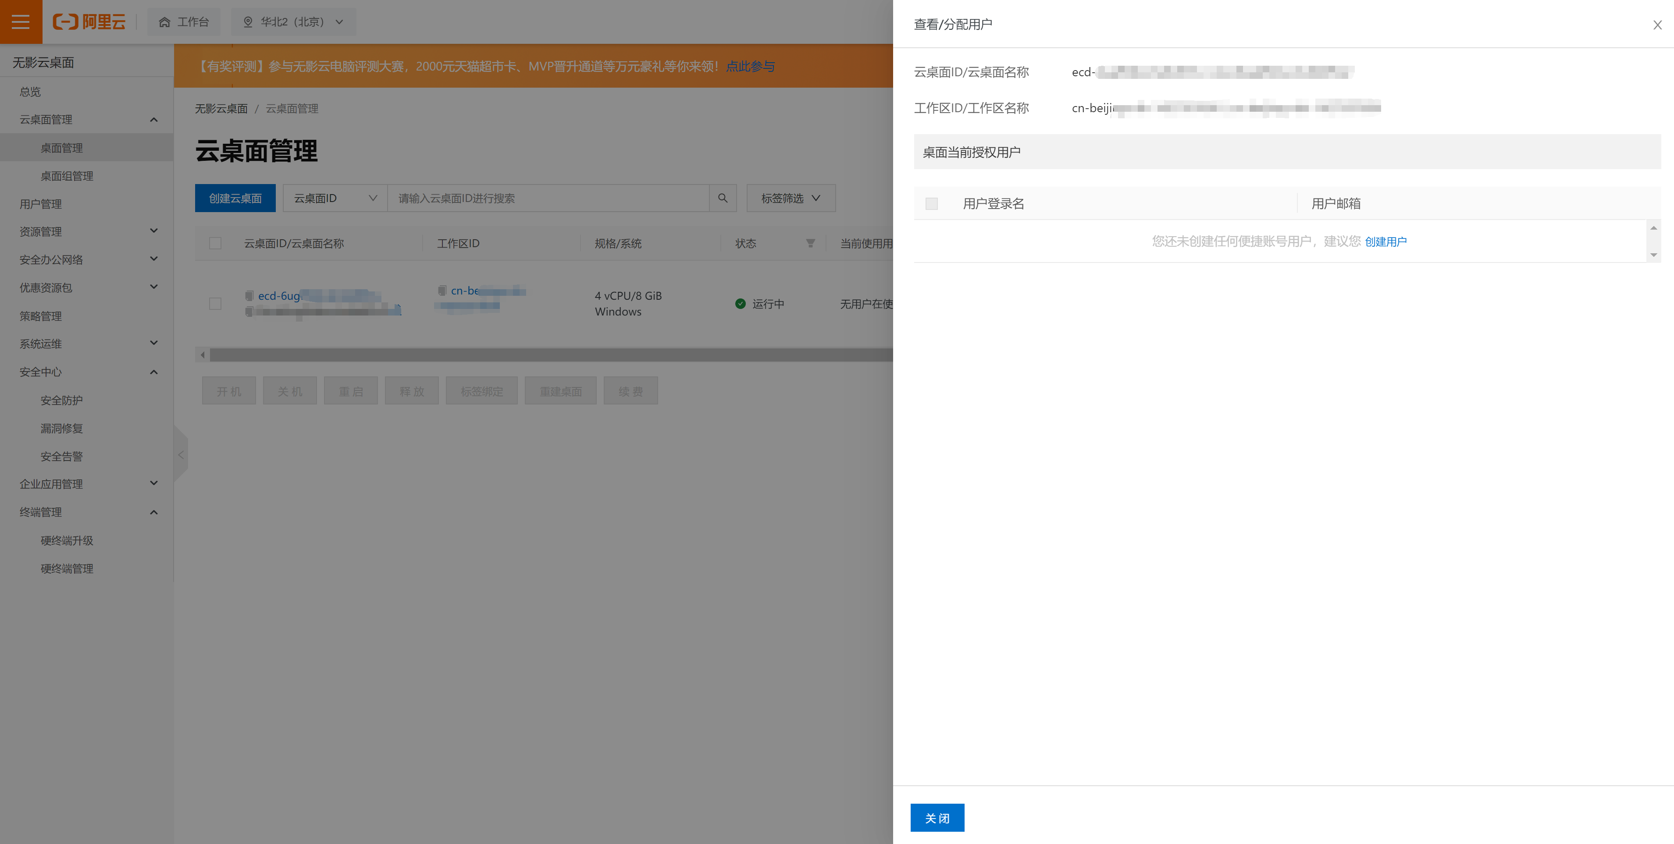Open the 云桌面ID search type dropdown
The height and width of the screenshot is (844, 1674).
tap(335, 198)
